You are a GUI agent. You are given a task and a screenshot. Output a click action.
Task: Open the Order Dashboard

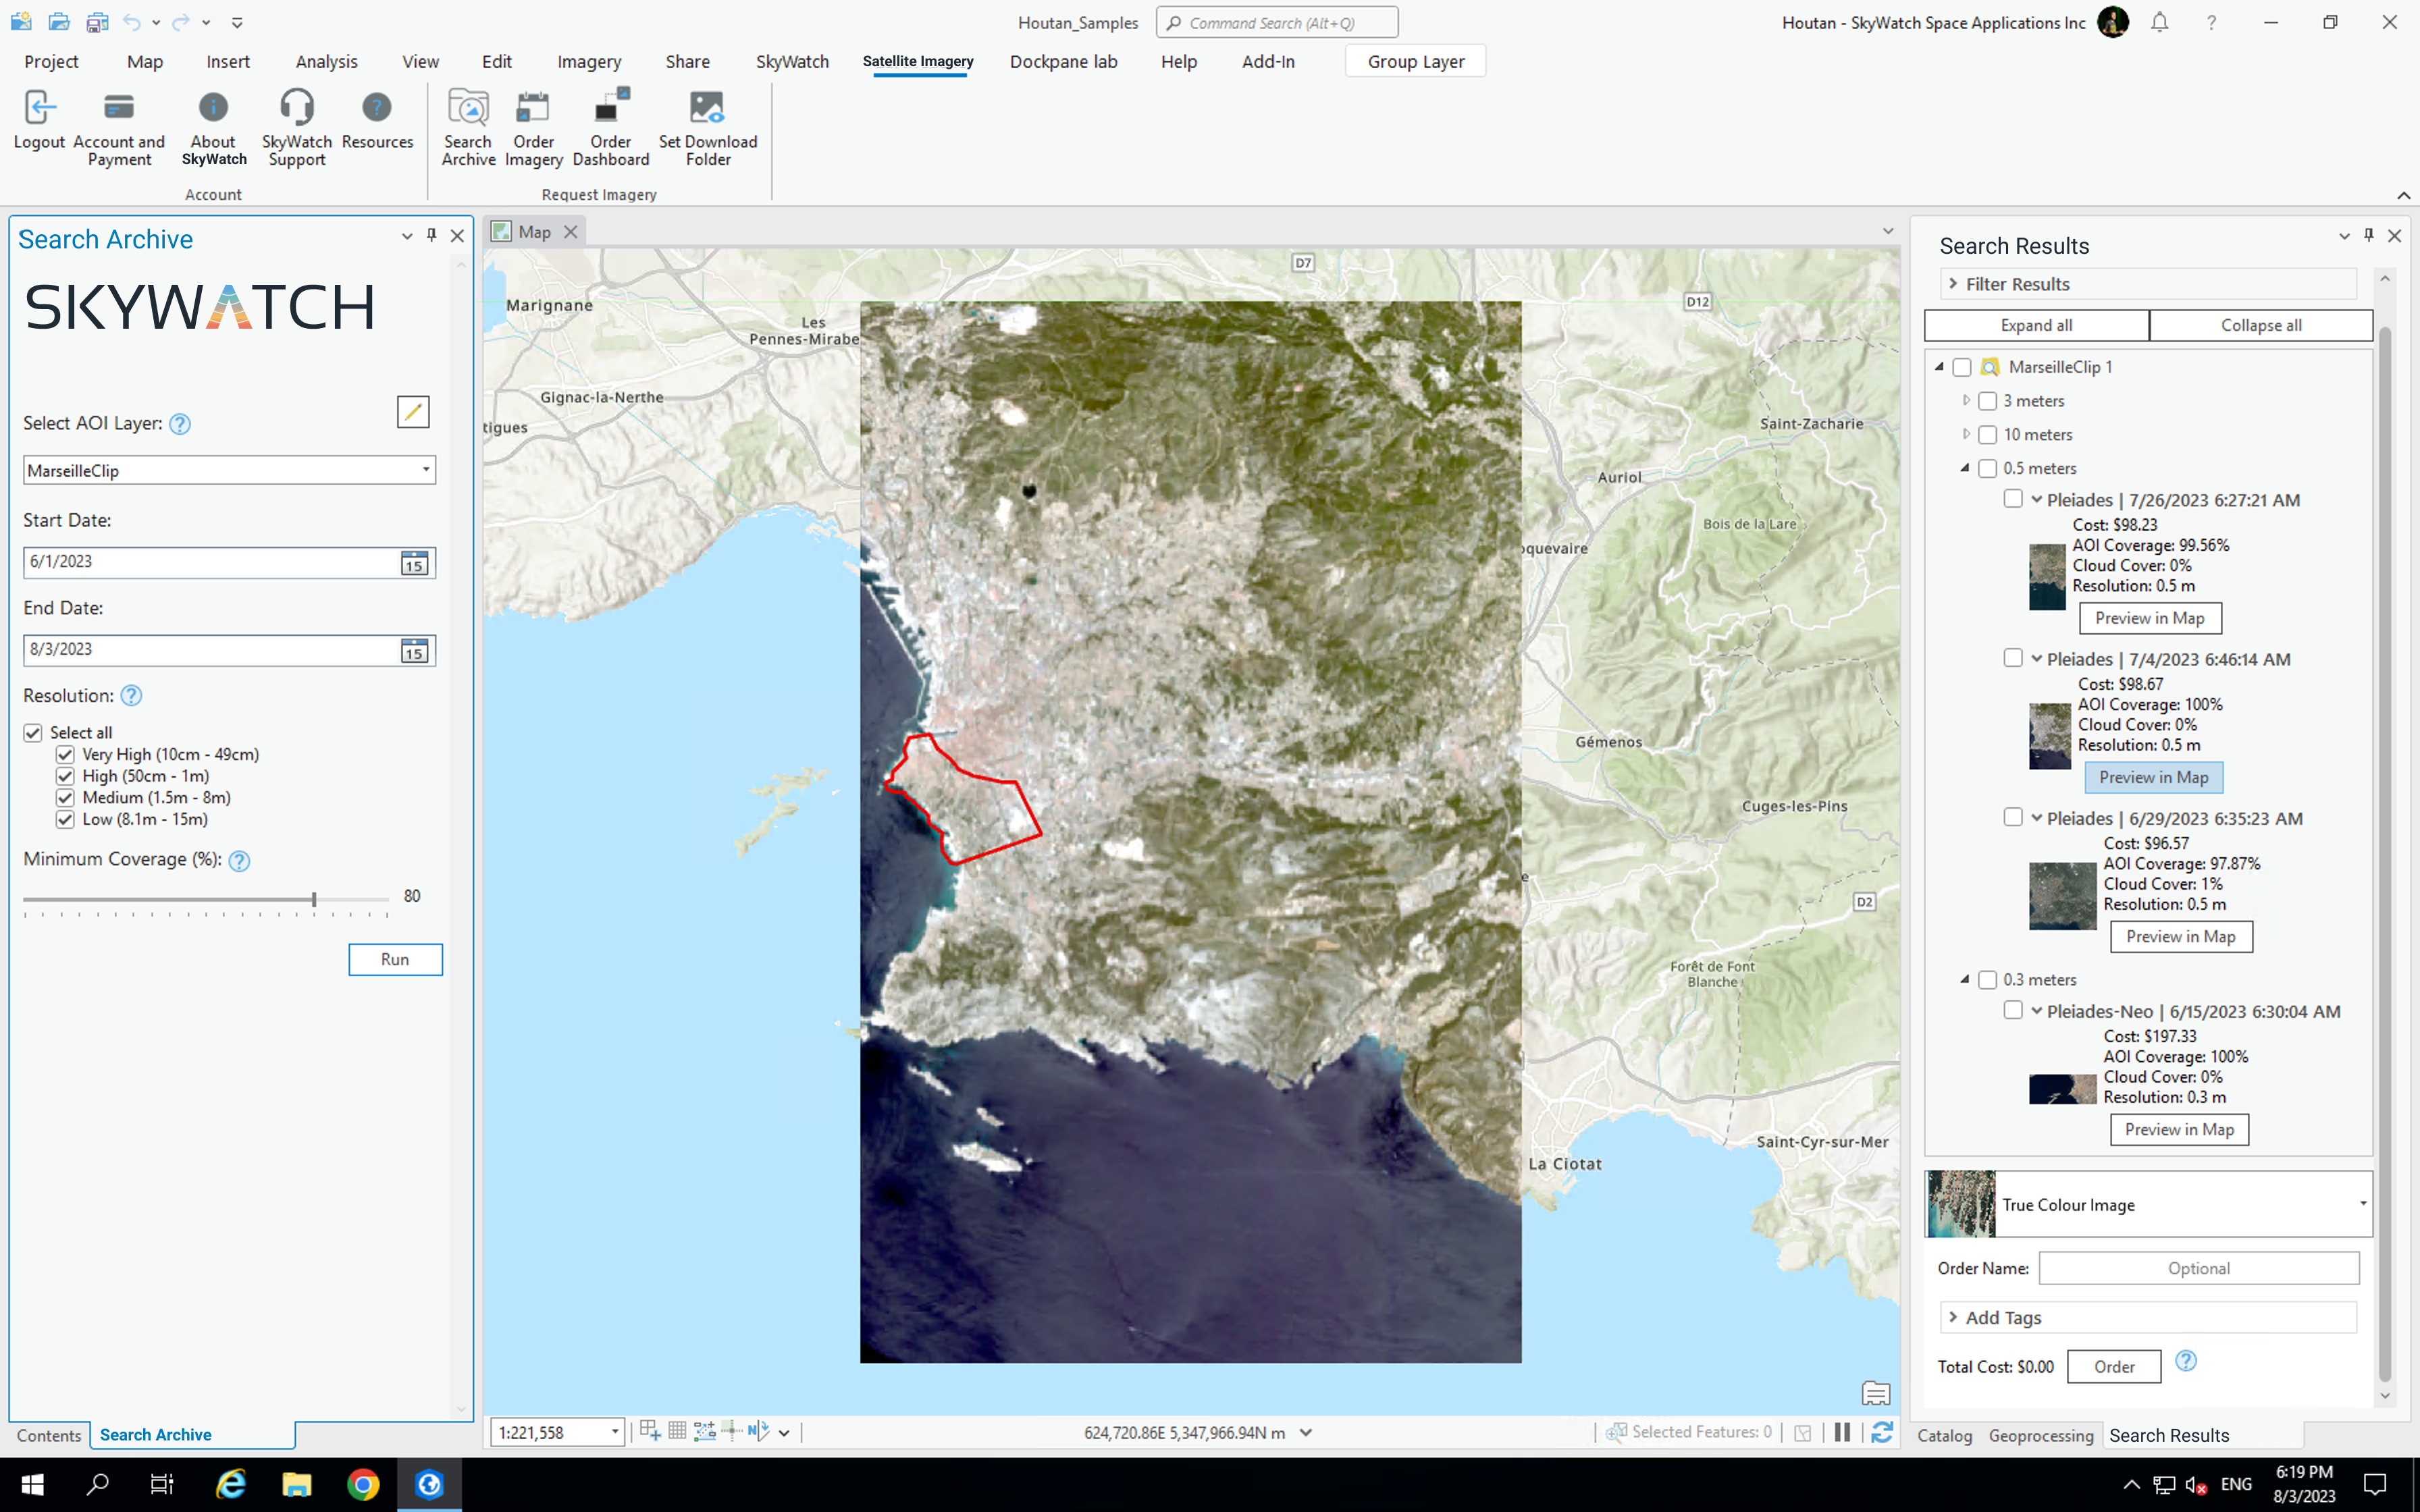(610, 125)
